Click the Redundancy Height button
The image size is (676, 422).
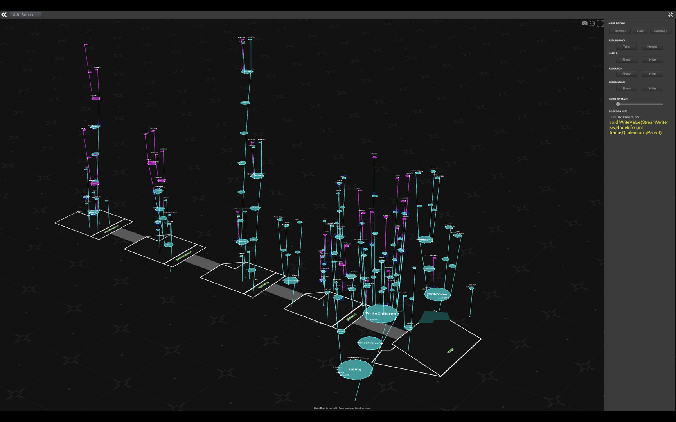652,46
